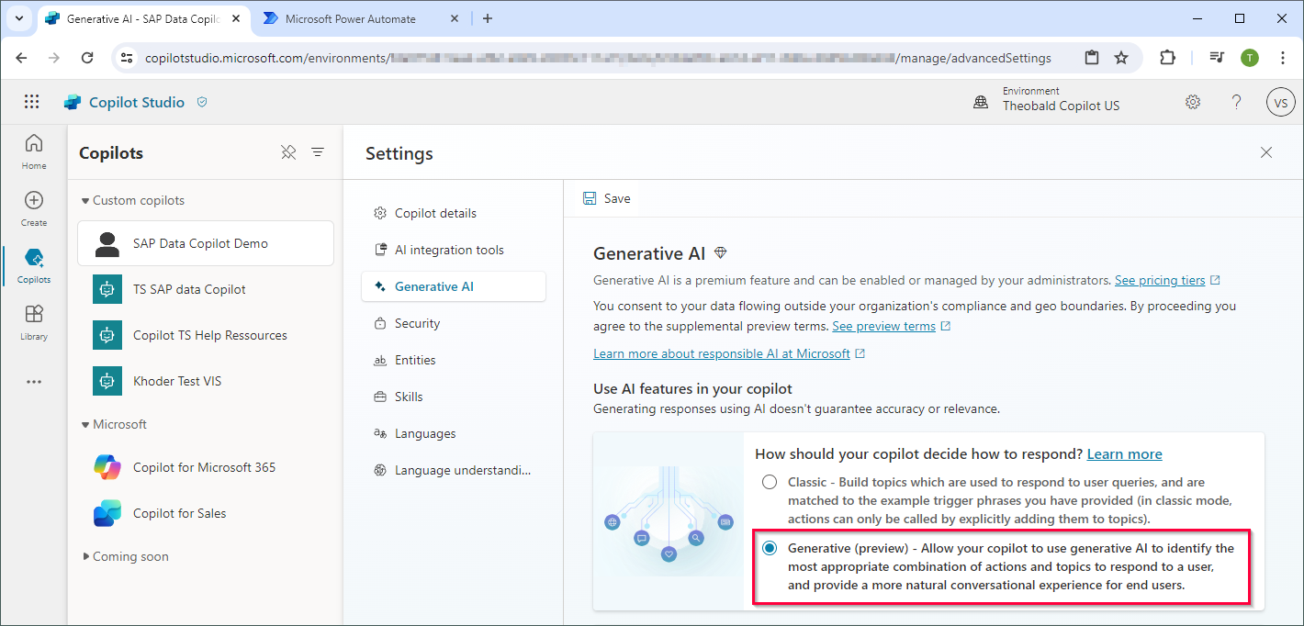The image size is (1304, 626).
Task: Open the Copilots filter icon
Action: [318, 152]
